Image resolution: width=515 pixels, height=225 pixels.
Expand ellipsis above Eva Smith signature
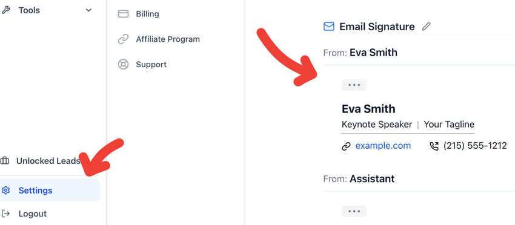pyautogui.click(x=354, y=85)
